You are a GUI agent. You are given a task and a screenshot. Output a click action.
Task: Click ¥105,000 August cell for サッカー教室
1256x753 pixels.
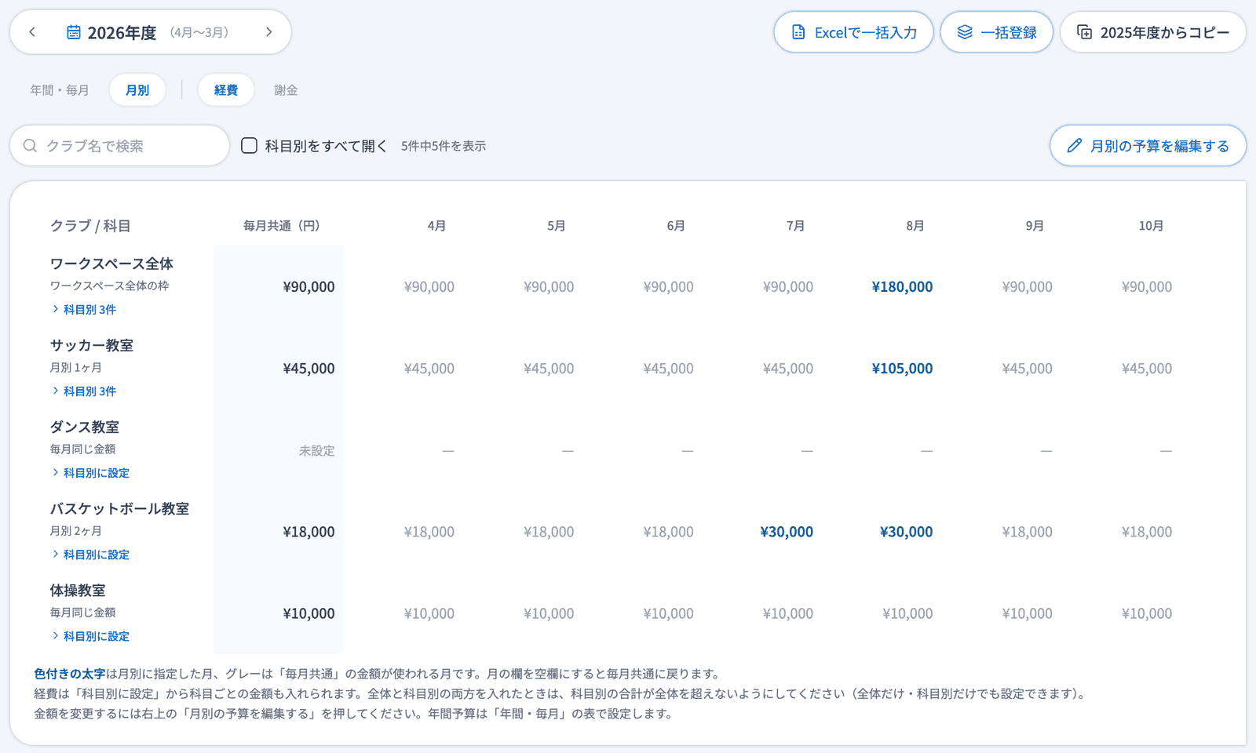(902, 369)
